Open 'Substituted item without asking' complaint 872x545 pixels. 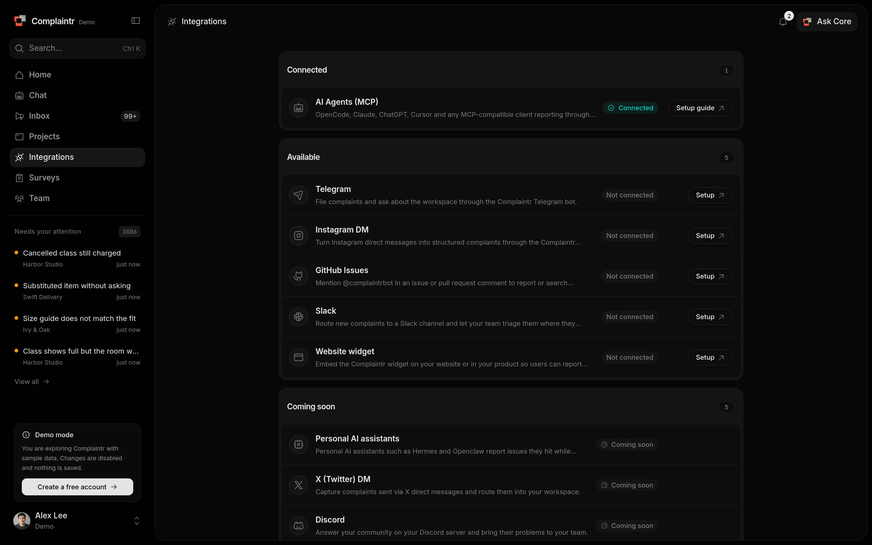78,291
